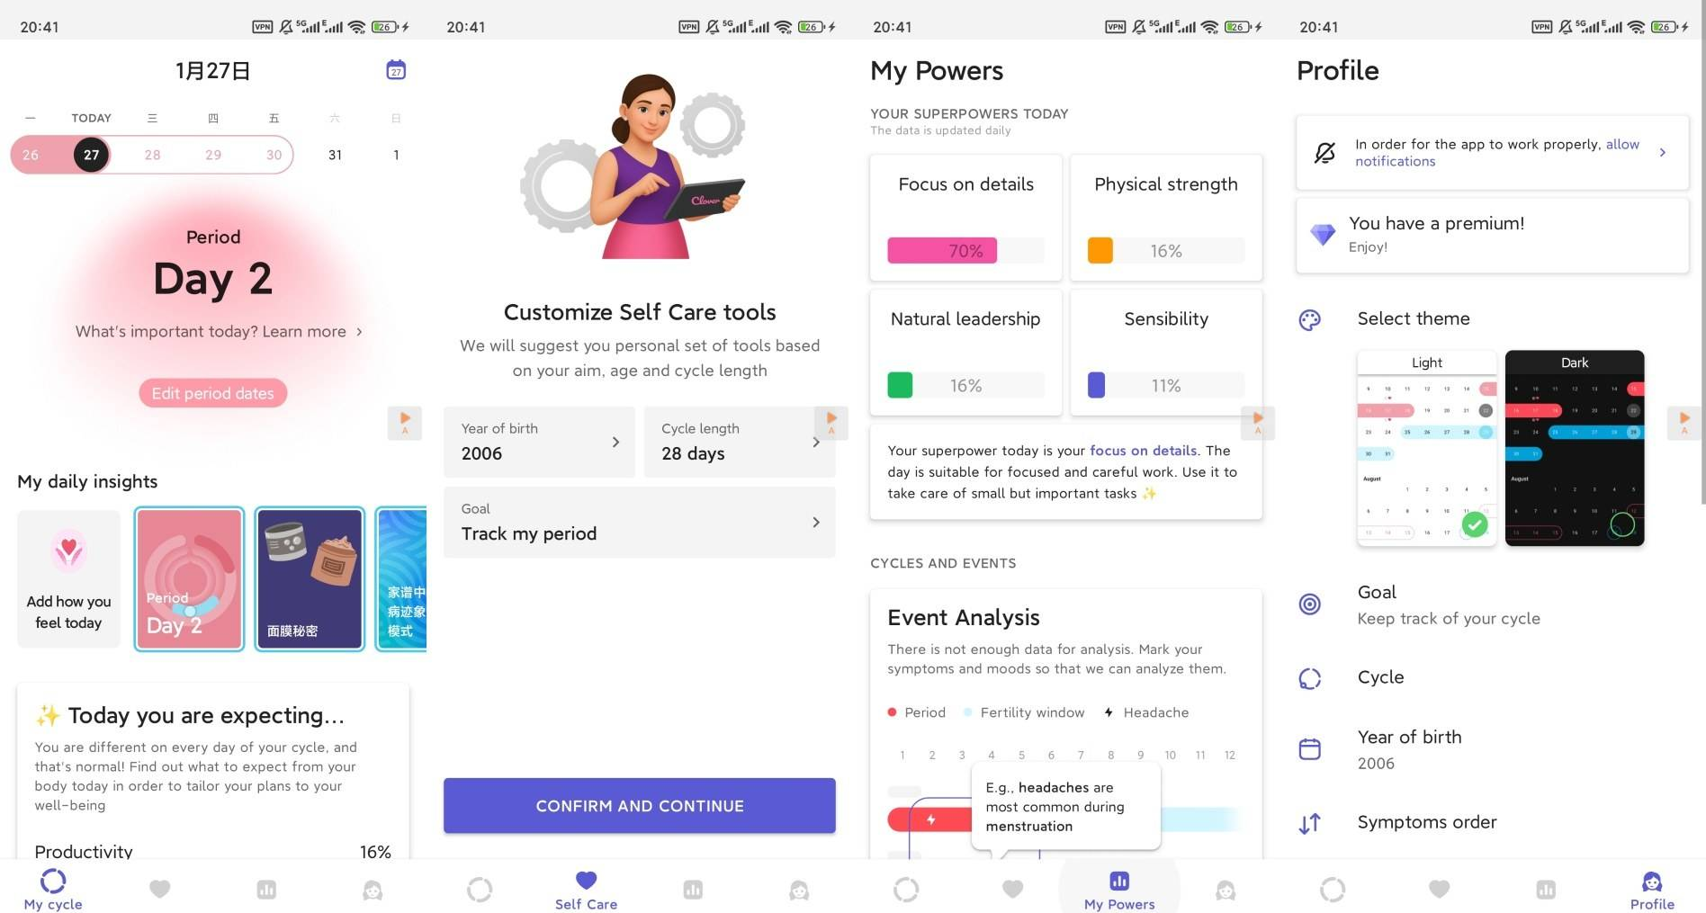Open the calendar icon beside the date
Viewport: 1706px width, 913px height.
(396, 70)
